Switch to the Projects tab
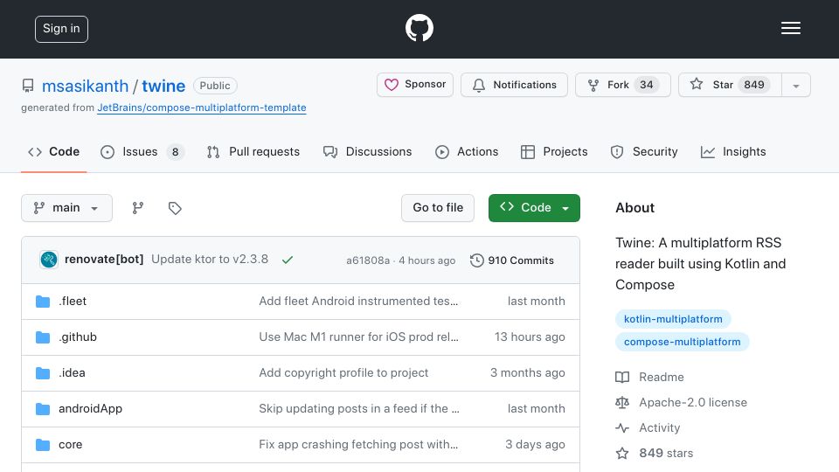This screenshot has height=472, width=839. tap(554, 152)
